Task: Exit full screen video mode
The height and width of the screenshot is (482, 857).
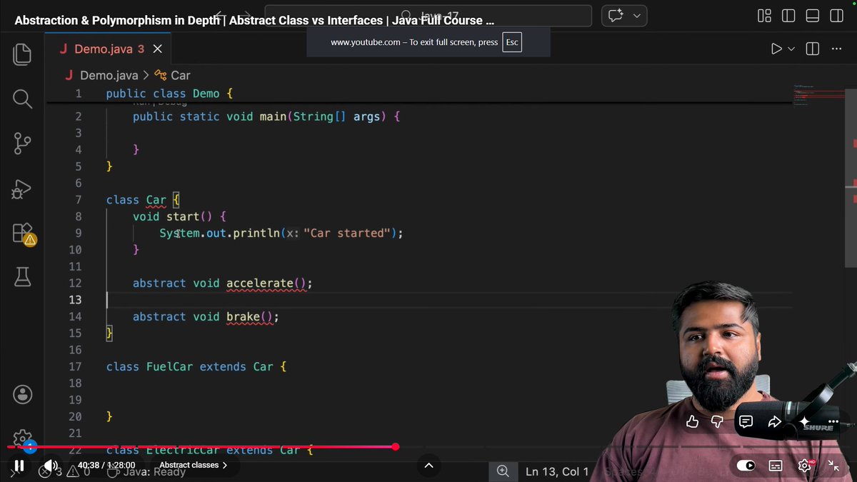Action: (833, 466)
